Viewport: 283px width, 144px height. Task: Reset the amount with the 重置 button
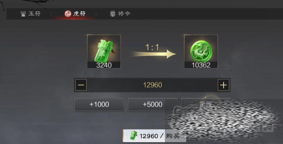206,105
